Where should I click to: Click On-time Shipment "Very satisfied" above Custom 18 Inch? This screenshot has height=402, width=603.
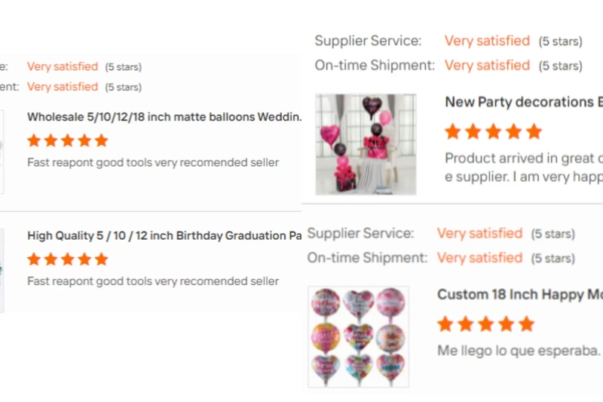pos(479,258)
